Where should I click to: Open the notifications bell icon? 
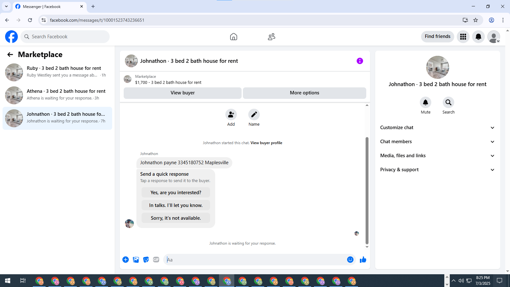478,37
